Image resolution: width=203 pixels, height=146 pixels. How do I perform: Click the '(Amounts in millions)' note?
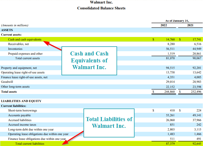(x=15, y=25)
